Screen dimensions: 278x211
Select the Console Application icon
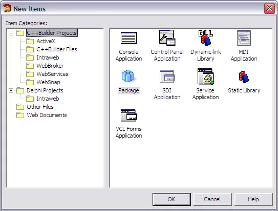click(129, 37)
